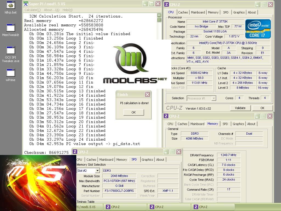Click the Super PI title bar icon
The image size is (281, 211).
coord(26,4)
